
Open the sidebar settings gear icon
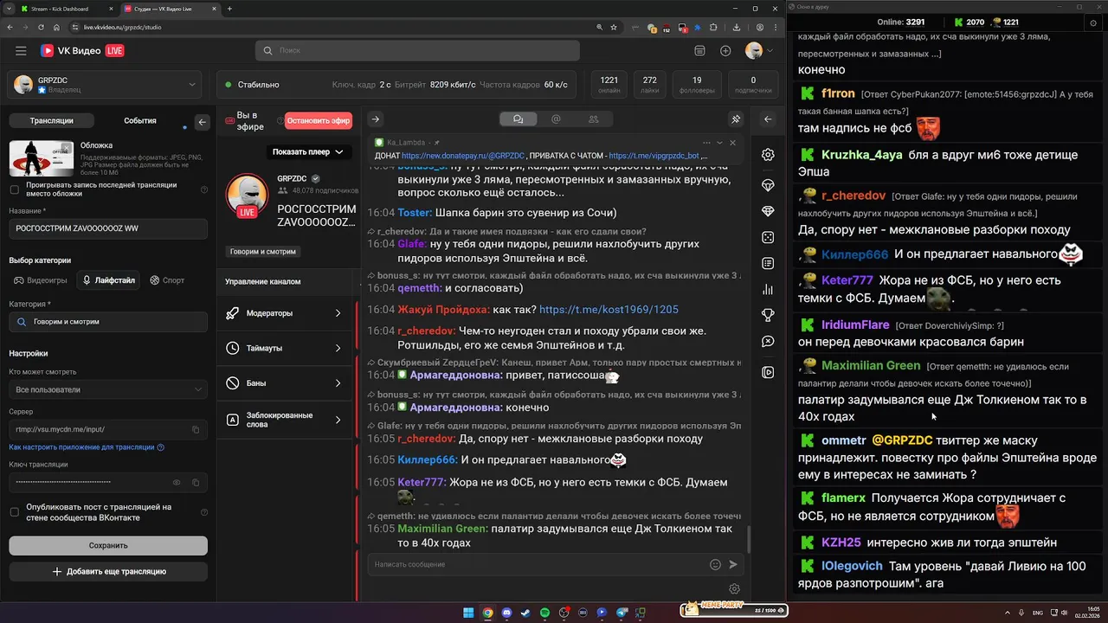click(x=768, y=155)
